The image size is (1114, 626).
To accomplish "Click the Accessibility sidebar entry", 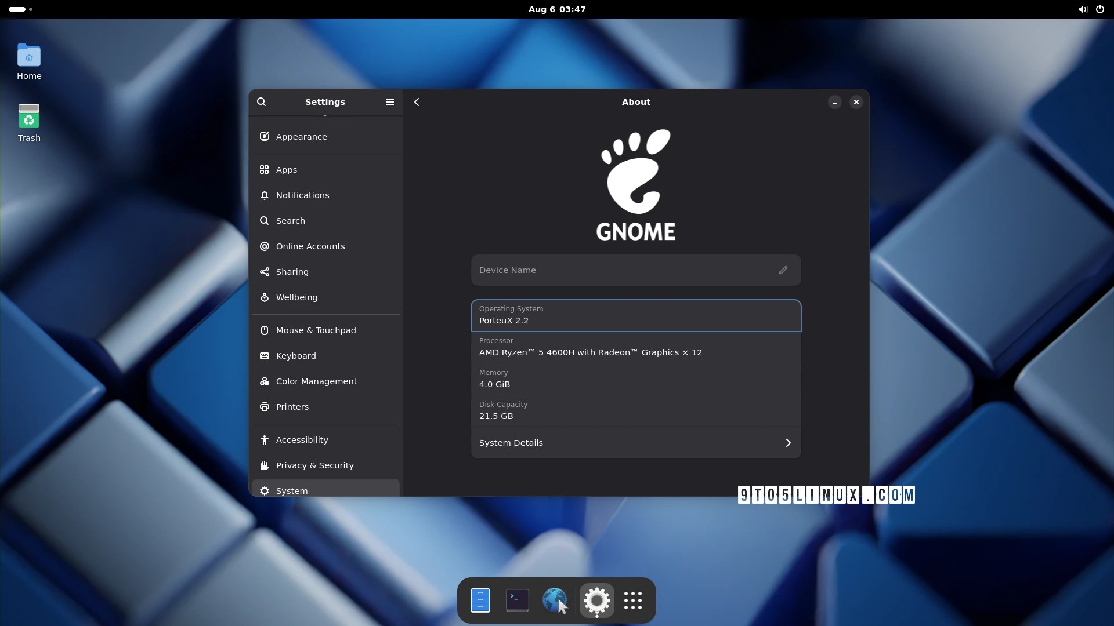I will (x=302, y=440).
